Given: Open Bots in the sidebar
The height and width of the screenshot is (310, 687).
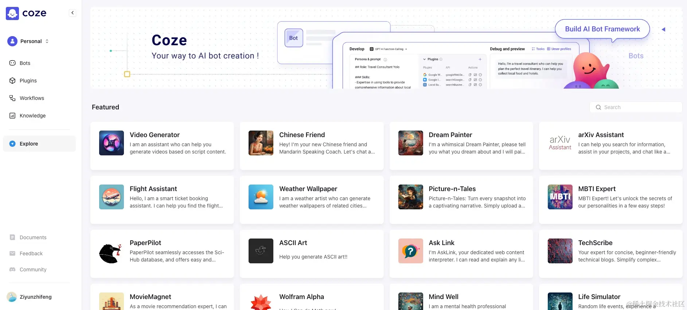Looking at the screenshot, I should click(x=39, y=63).
